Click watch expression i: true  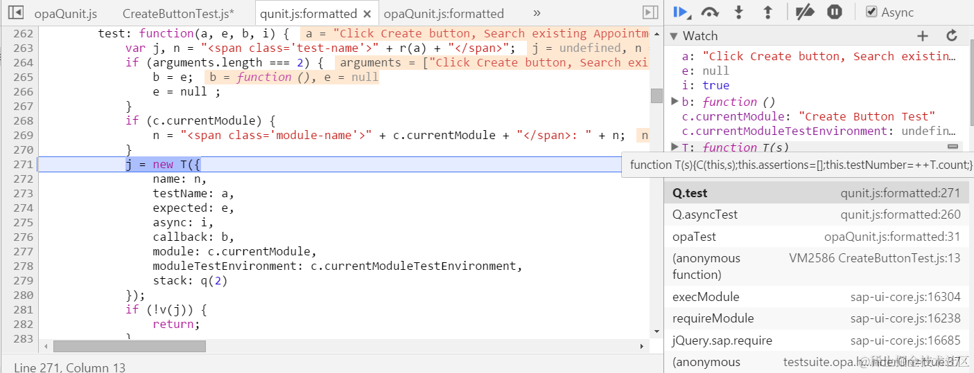tap(706, 85)
